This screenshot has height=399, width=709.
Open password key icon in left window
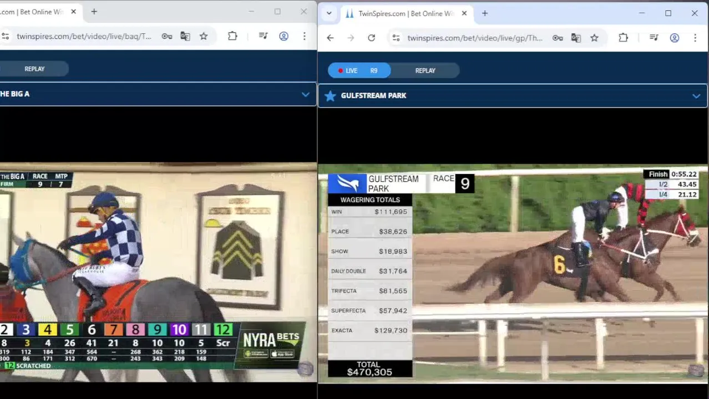(166, 36)
